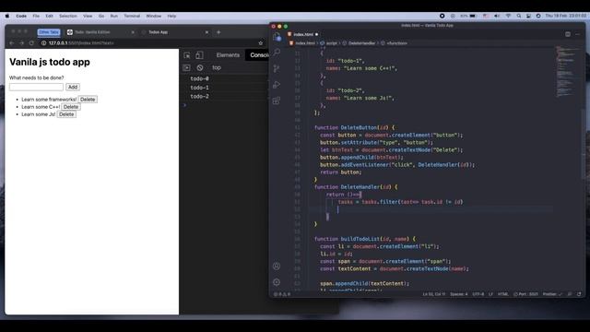Focus the new todo text input
This screenshot has width=590, height=332.
36,87
